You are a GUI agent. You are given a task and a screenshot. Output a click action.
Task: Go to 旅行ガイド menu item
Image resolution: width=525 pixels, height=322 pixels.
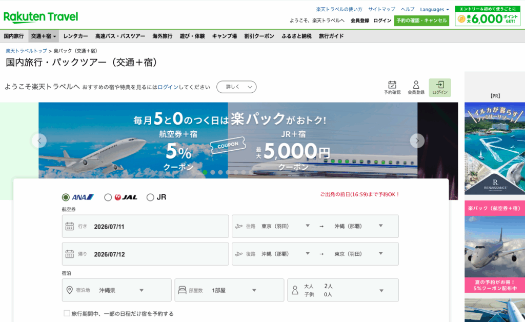[x=331, y=36]
